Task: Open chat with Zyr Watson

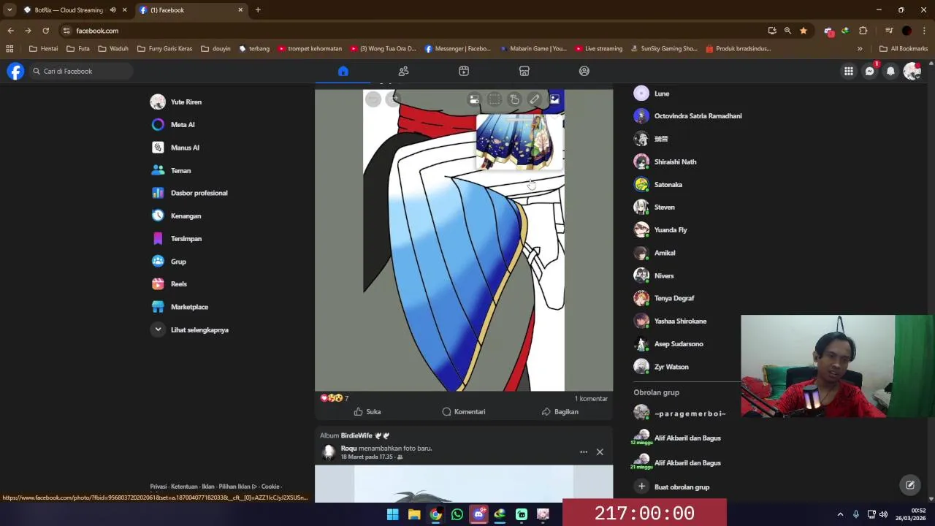Action: pos(671,367)
